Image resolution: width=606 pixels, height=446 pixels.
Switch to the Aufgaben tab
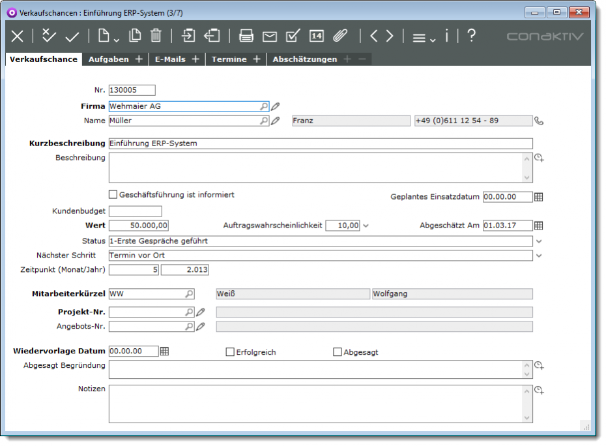(x=108, y=59)
